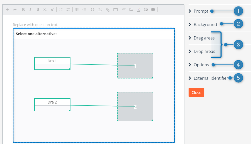Insert a video with the camera icon
Image resolution: width=251 pixels, height=144 pixels.
click(153, 10)
